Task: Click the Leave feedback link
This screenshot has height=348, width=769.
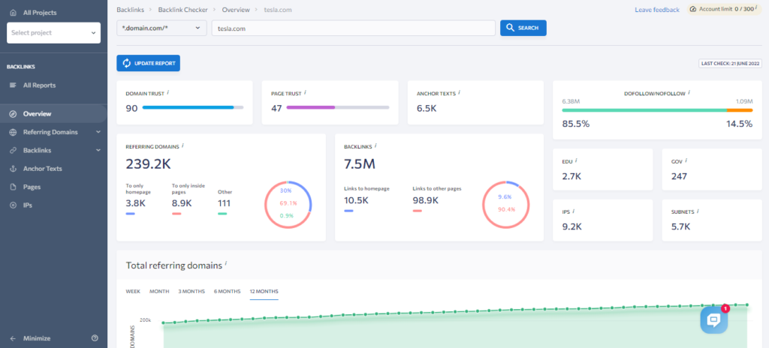Action: click(x=657, y=10)
